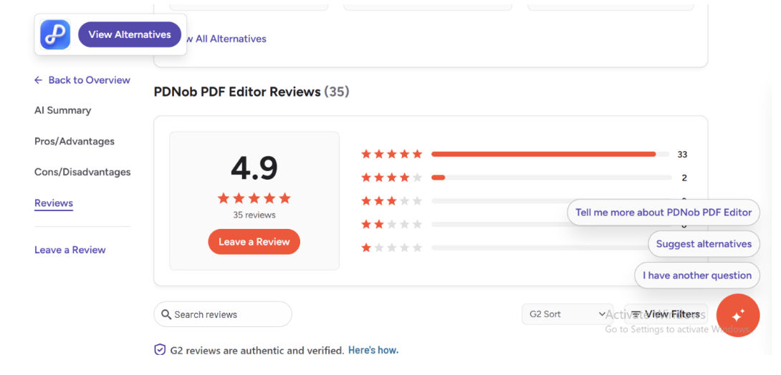781x375 pixels.
Task: Click the PDNob PDF Editor logo icon
Action: click(x=55, y=34)
